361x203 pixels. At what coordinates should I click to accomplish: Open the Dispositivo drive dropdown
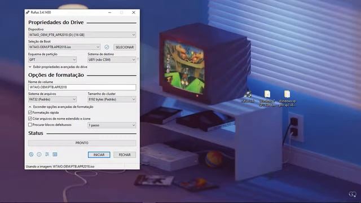point(82,35)
